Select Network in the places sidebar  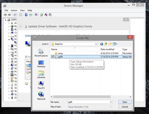click(x=41, y=96)
